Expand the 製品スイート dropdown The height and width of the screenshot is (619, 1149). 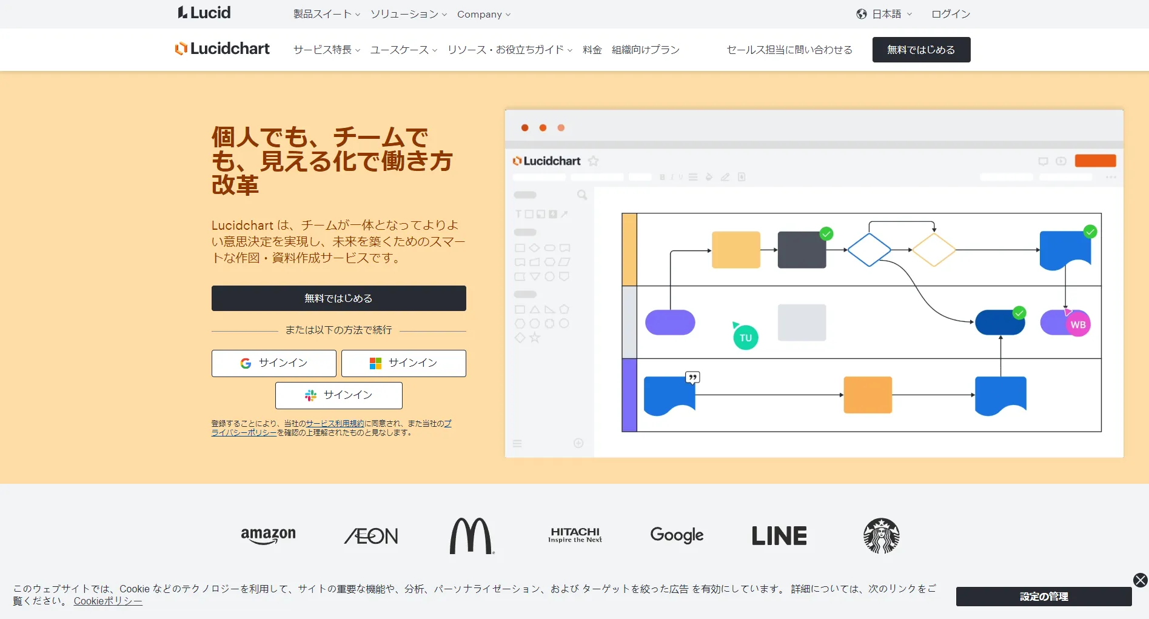coord(327,14)
